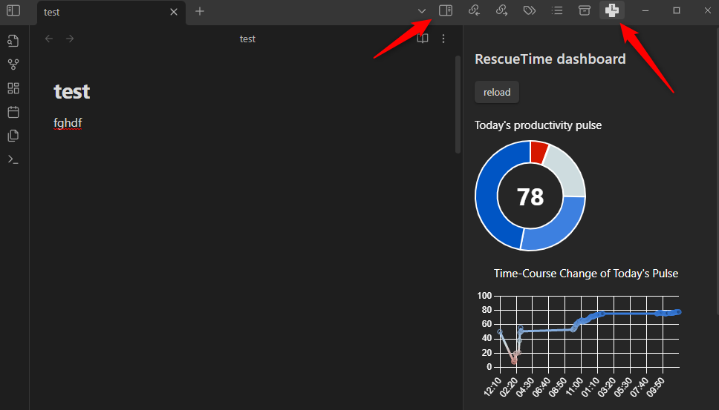Click the large test heading

(x=72, y=91)
